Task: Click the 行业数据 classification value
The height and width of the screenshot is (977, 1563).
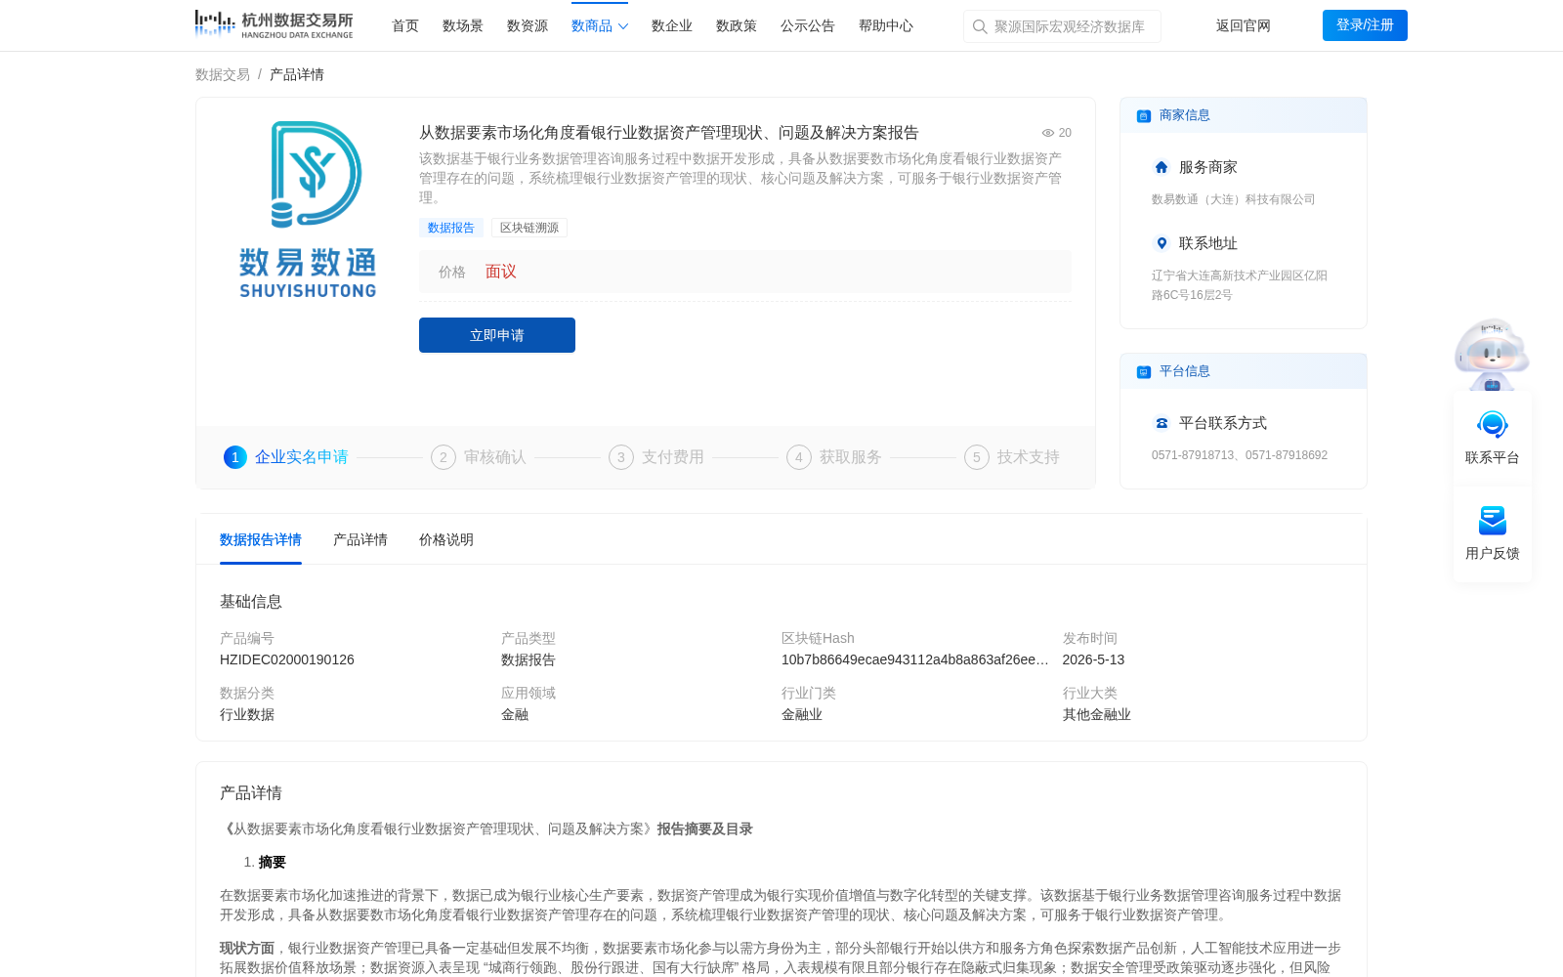Action: point(247,714)
